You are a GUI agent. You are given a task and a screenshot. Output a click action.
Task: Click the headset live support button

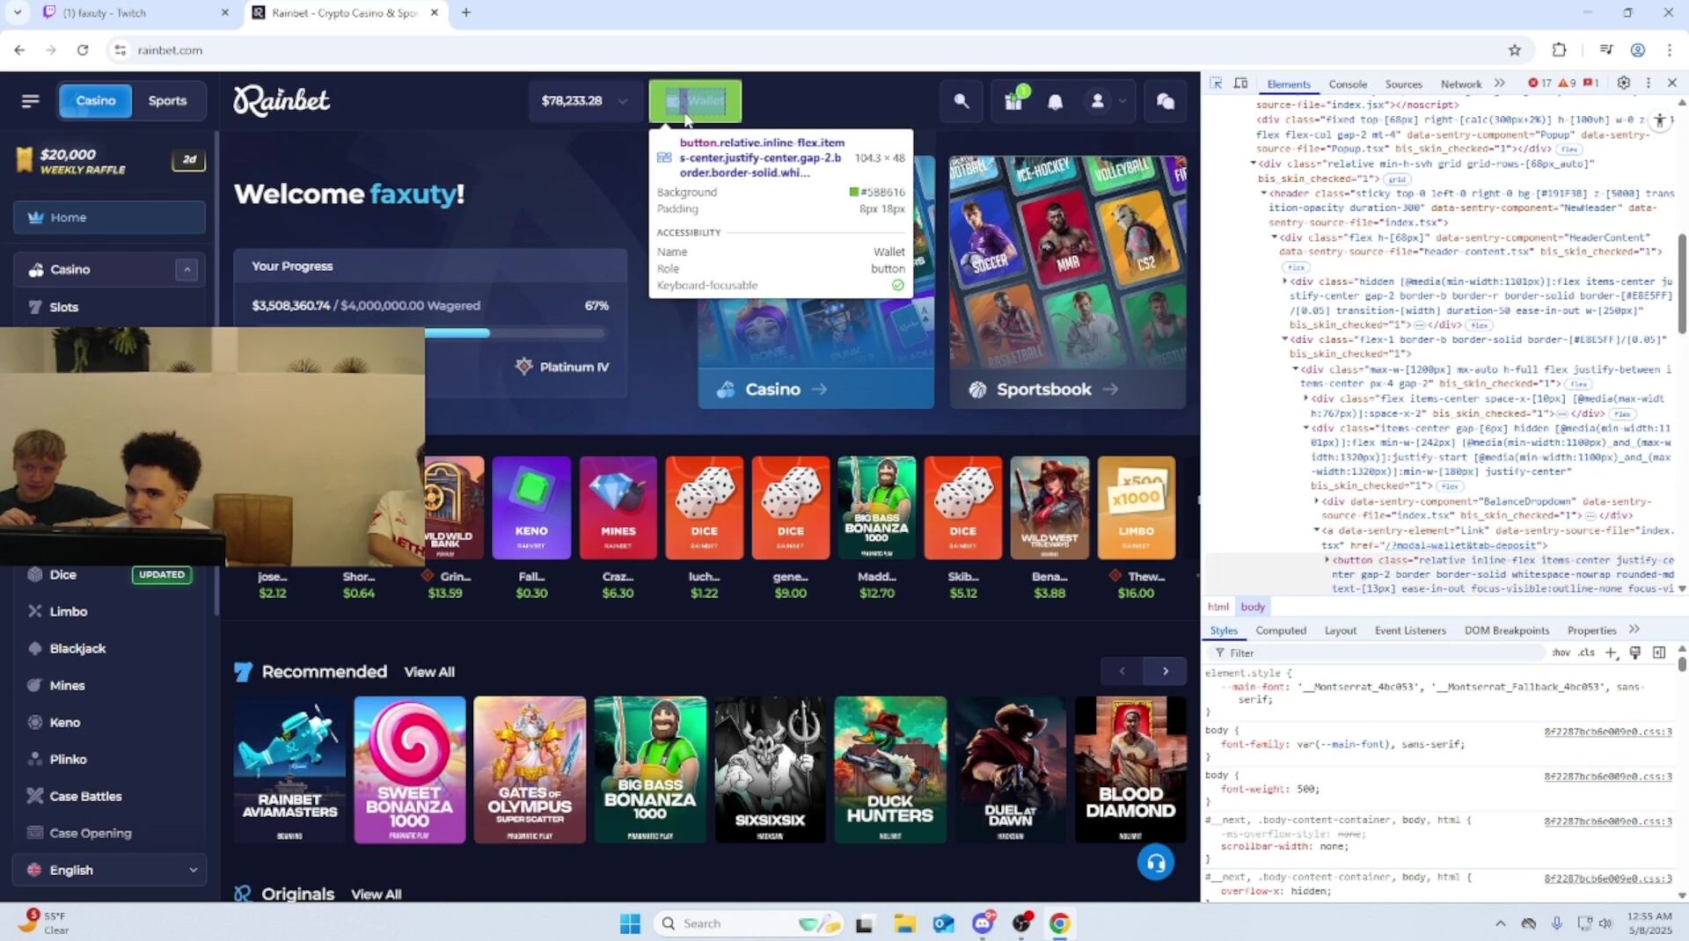(x=1155, y=863)
